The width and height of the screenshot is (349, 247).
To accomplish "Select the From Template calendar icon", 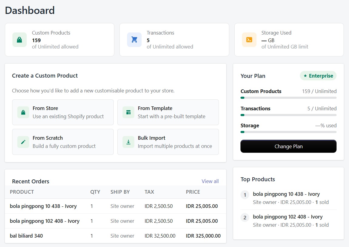I will tap(128, 112).
